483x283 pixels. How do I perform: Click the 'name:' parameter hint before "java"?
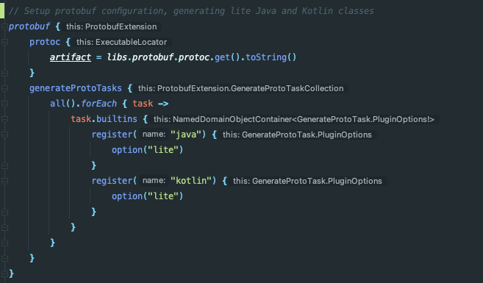[x=154, y=135]
